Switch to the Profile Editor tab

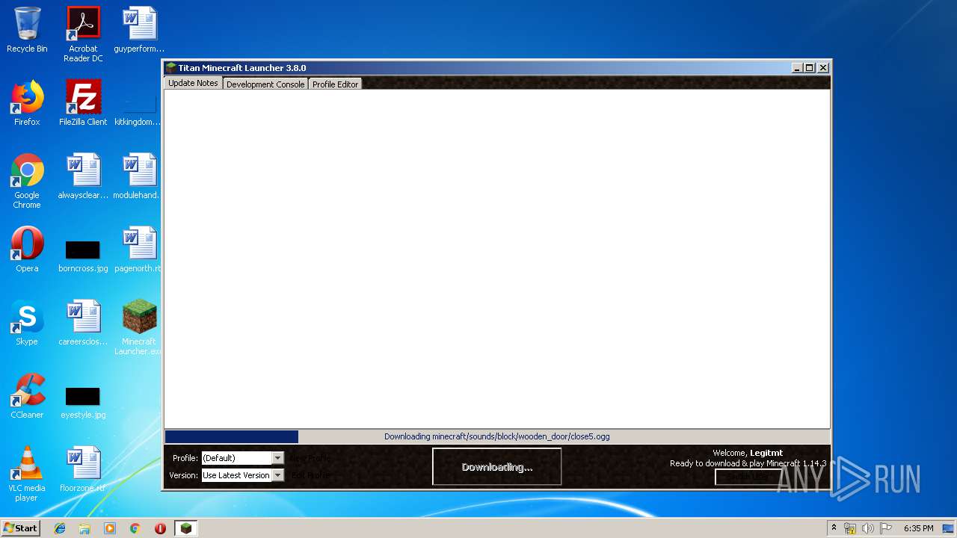[x=335, y=84]
